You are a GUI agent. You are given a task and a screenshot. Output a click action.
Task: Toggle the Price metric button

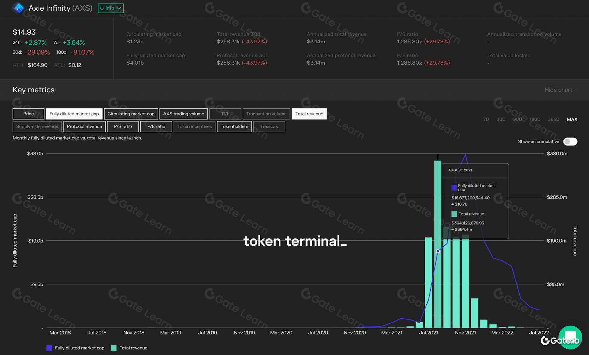[x=28, y=114]
